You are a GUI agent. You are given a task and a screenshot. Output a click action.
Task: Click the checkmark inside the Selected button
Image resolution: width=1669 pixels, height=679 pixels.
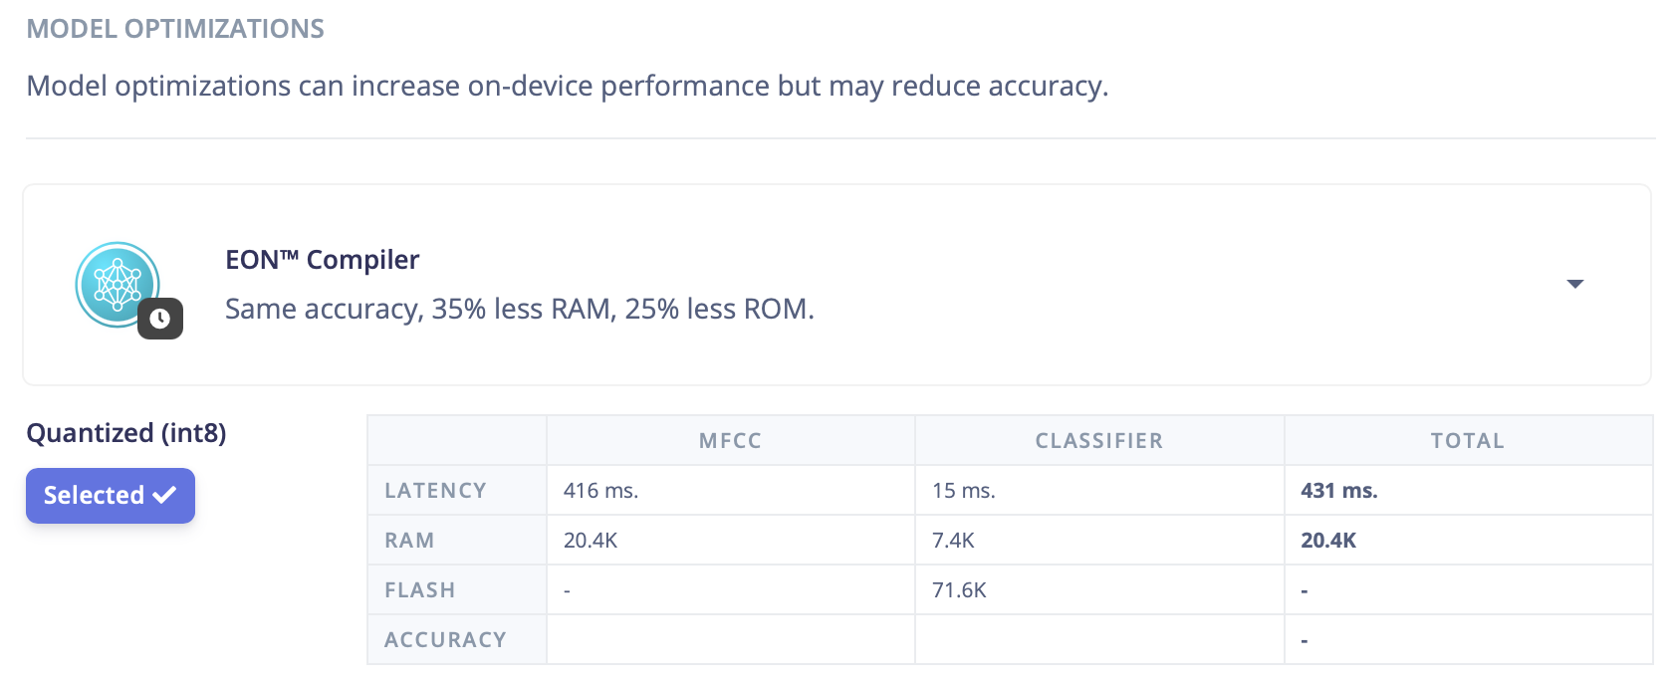point(164,495)
